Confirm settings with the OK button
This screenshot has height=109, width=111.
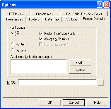[x=50, y=103]
